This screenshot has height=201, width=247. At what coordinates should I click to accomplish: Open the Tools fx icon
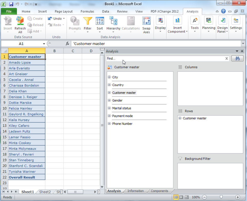(x=195, y=20)
